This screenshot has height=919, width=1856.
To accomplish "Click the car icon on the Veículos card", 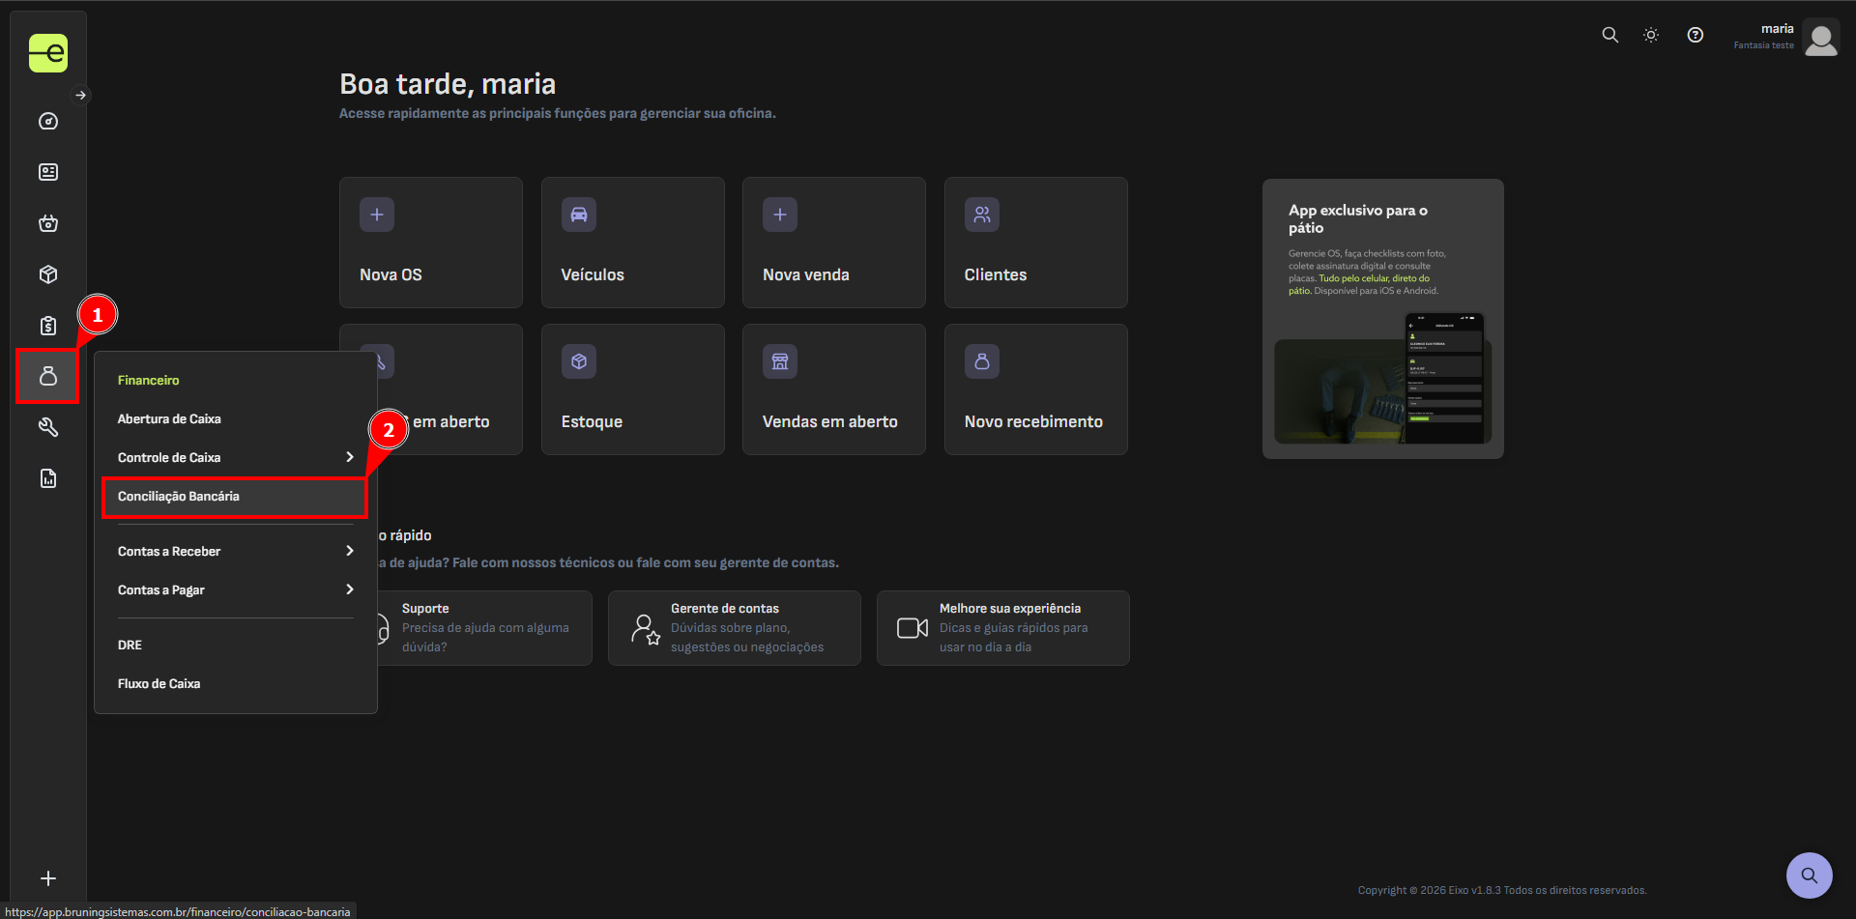I will tap(578, 215).
